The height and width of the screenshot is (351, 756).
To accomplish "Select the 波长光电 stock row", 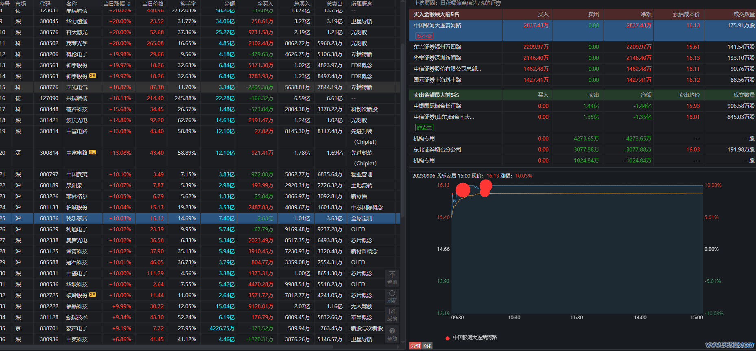I will [200, 120].
